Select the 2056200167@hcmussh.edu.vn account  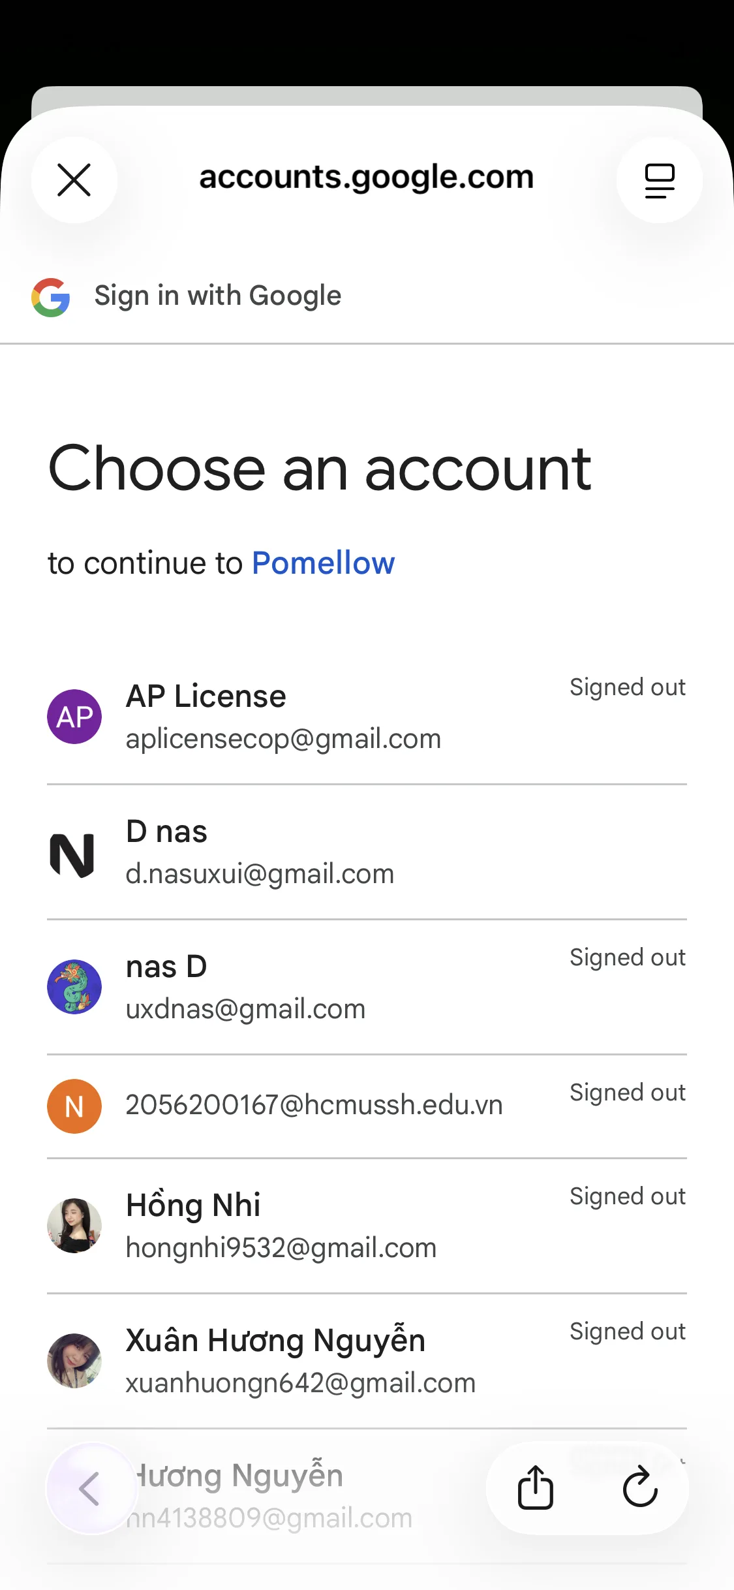point(314,1105)
